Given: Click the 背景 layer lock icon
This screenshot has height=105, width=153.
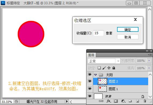Looking at the screenshot, I should coord(143,96).
